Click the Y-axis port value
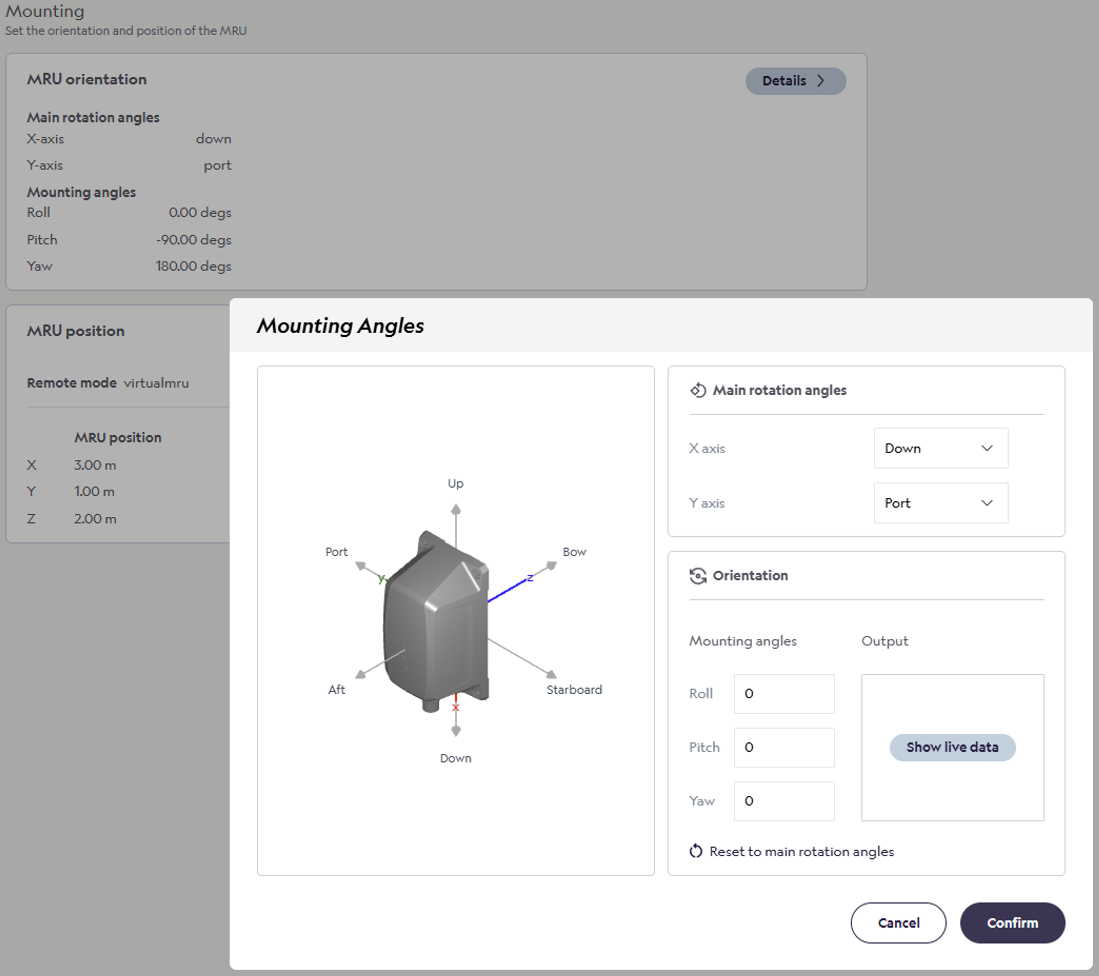This screenshot has width=1099, height=976. point(217,166)
